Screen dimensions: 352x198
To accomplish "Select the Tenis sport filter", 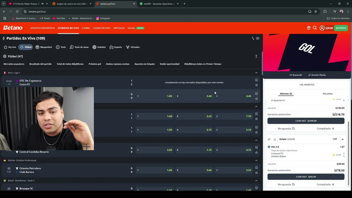I will (x=61, y=47).
